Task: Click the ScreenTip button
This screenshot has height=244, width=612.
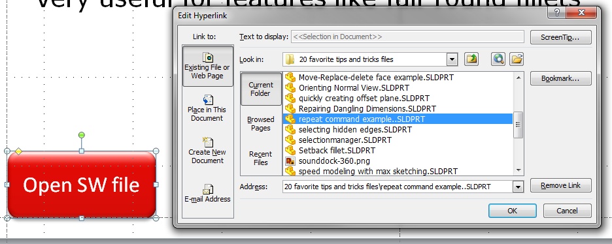Action: 560,37
